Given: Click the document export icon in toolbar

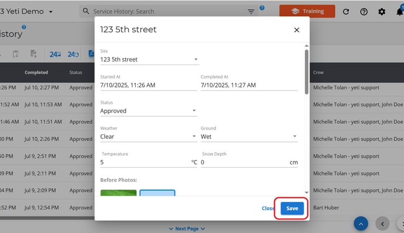Looking at the screenshot, I should pyautogui.click(x=33, y=53).
